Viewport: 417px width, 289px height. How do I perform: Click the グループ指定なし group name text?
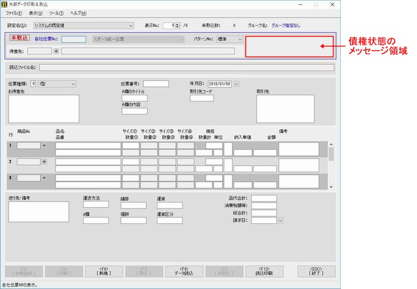(x=286, y=26)
